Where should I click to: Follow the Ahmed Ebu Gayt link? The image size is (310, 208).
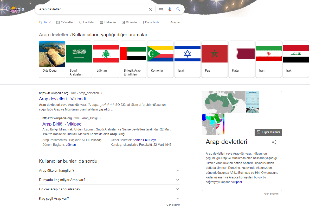point(144,140)
